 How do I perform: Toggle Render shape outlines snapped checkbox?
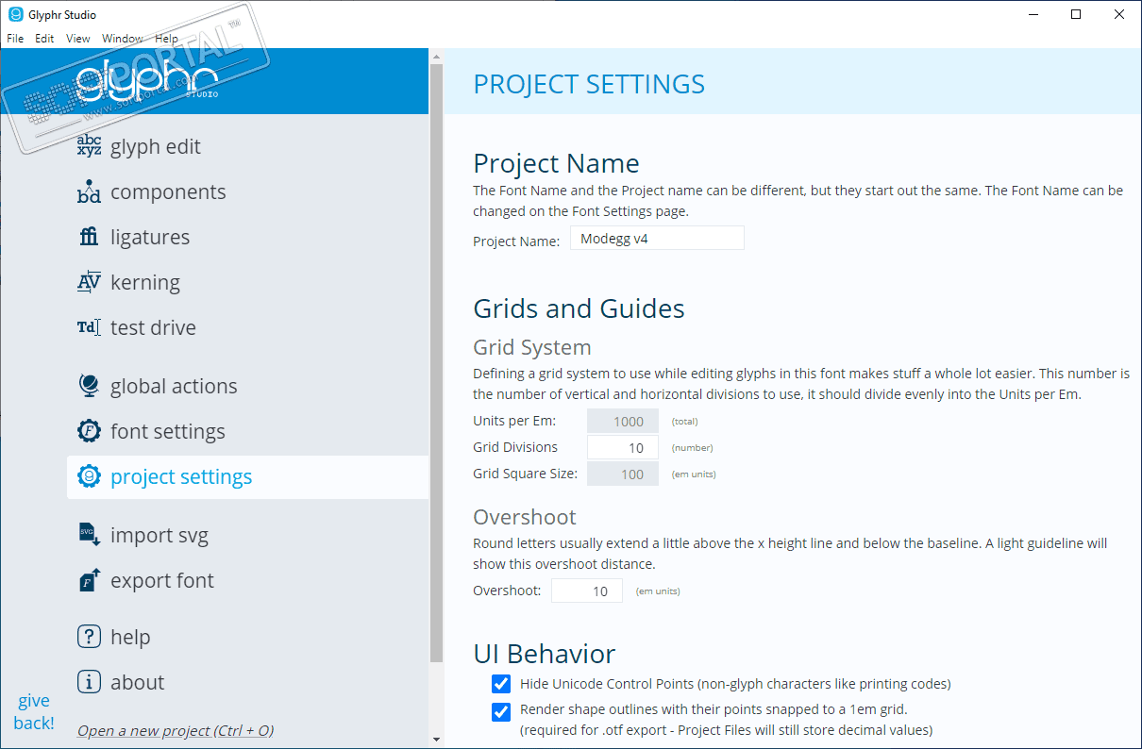501,711
